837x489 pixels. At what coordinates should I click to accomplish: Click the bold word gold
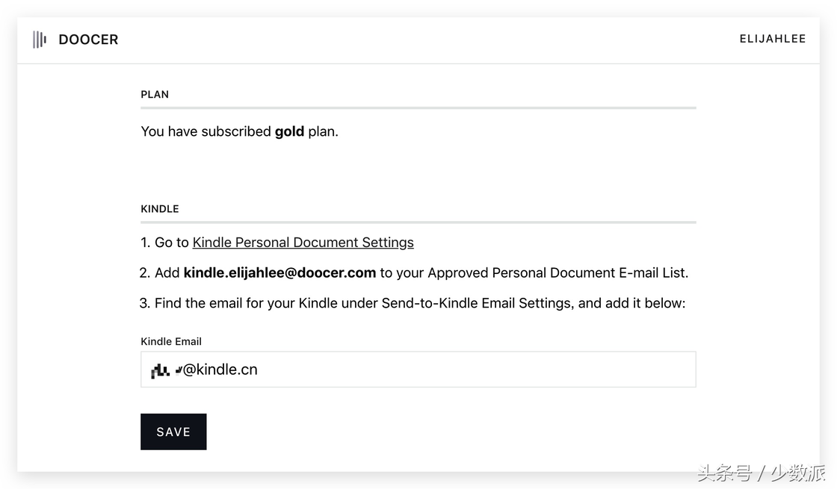tap(289, 131)
